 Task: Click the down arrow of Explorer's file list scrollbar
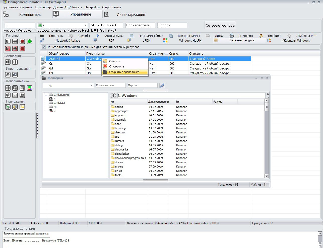click(267, 176)
